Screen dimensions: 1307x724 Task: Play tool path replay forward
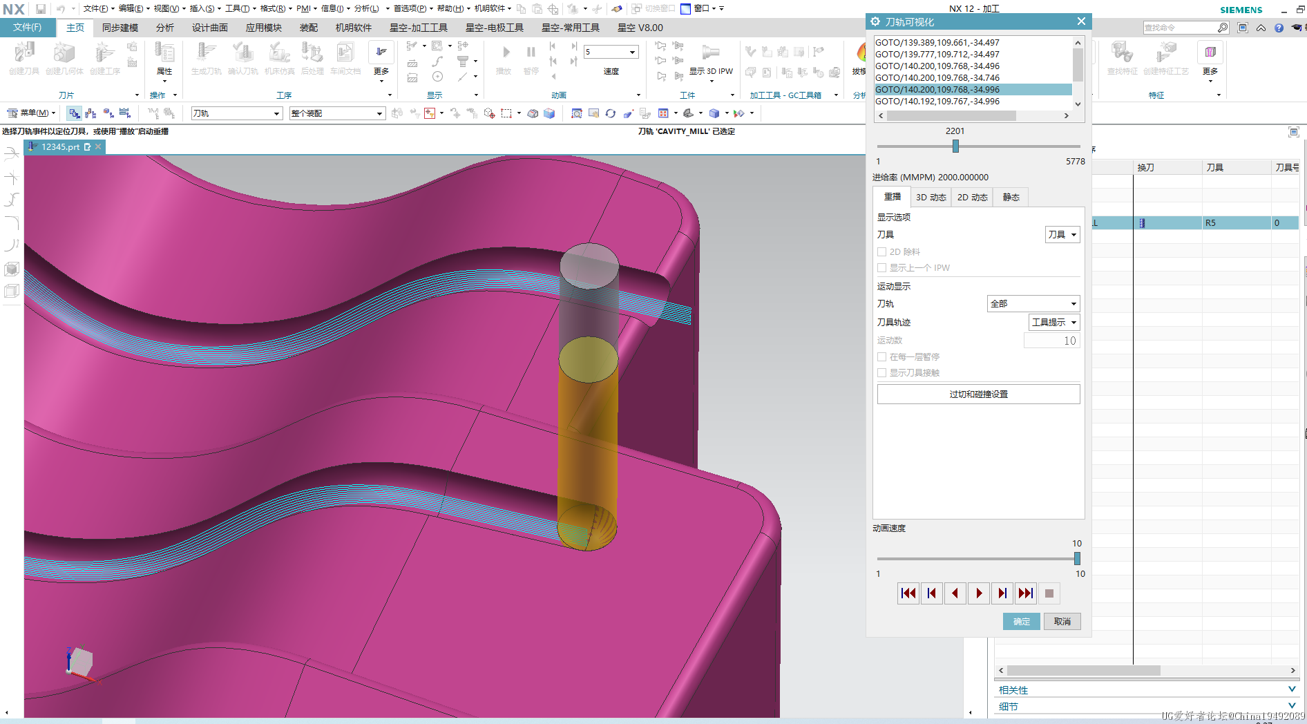978,593
